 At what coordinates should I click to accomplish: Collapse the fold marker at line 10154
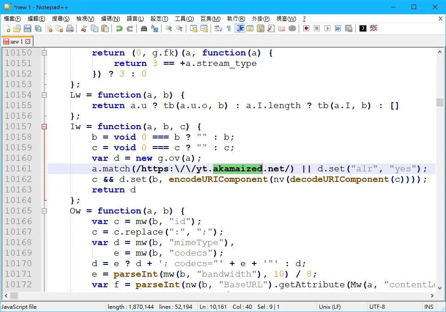[x=45, y=95]
